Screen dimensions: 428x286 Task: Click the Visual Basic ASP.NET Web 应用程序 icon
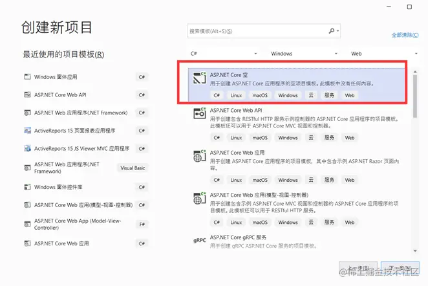(27, 168)
